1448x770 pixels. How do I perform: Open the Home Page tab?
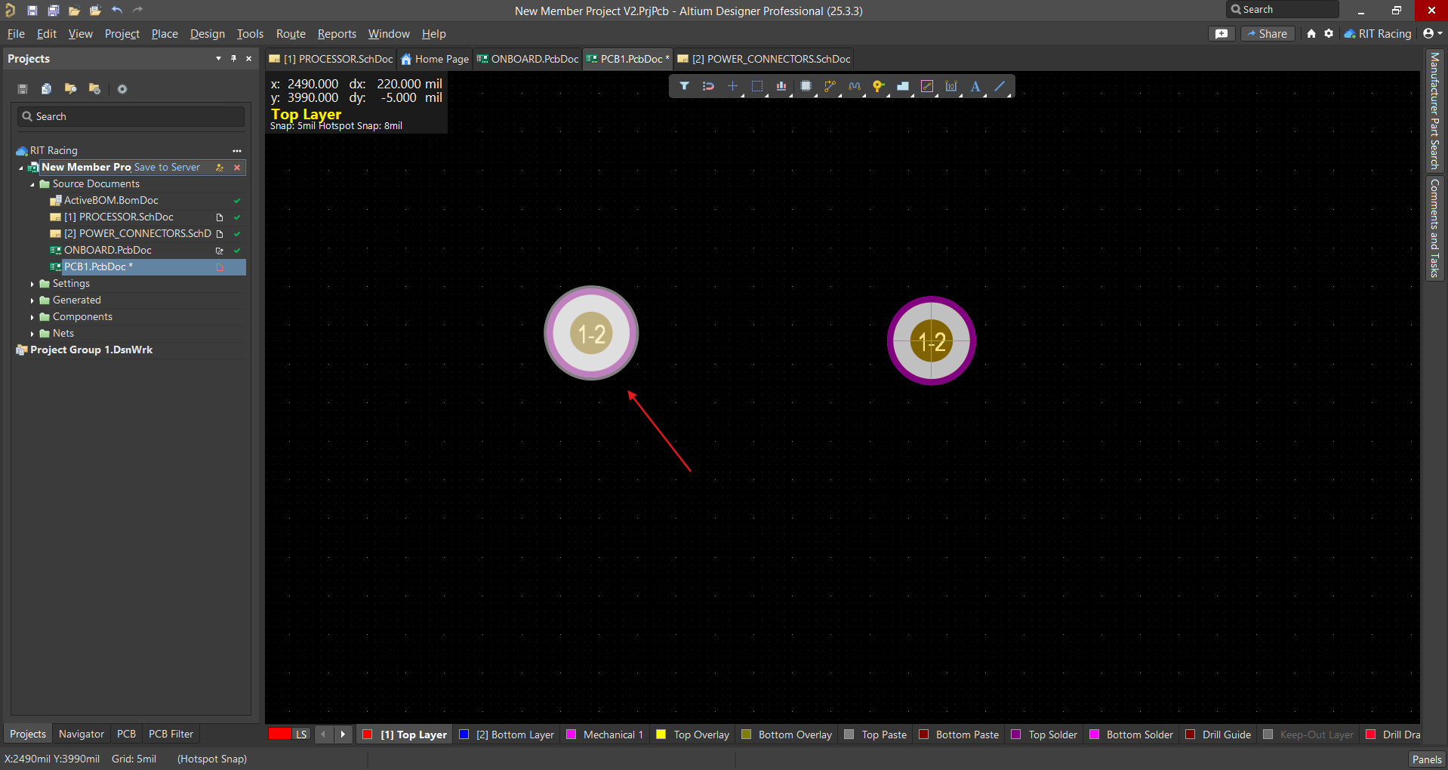pyautogui.click(x=435, y=59)
